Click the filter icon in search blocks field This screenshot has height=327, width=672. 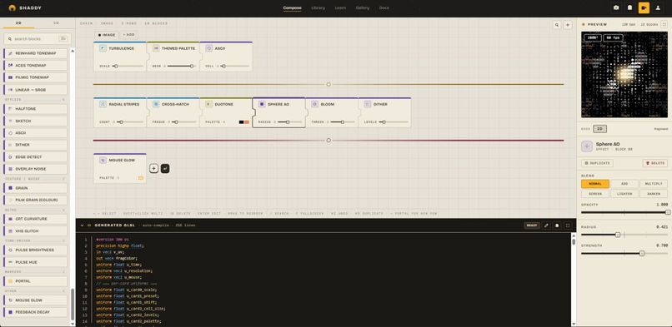tap(63, 39)
